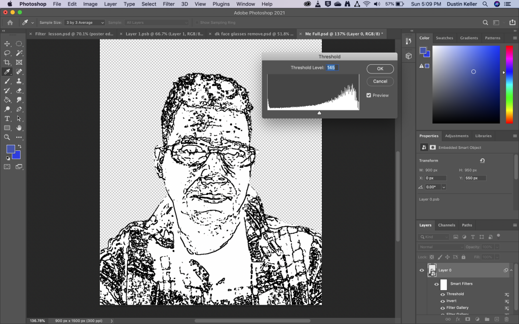Select the Crop tool
Image resolution: width=519 pixels, height=324 pixels.
pyautogui.click(x=8, y=62)
